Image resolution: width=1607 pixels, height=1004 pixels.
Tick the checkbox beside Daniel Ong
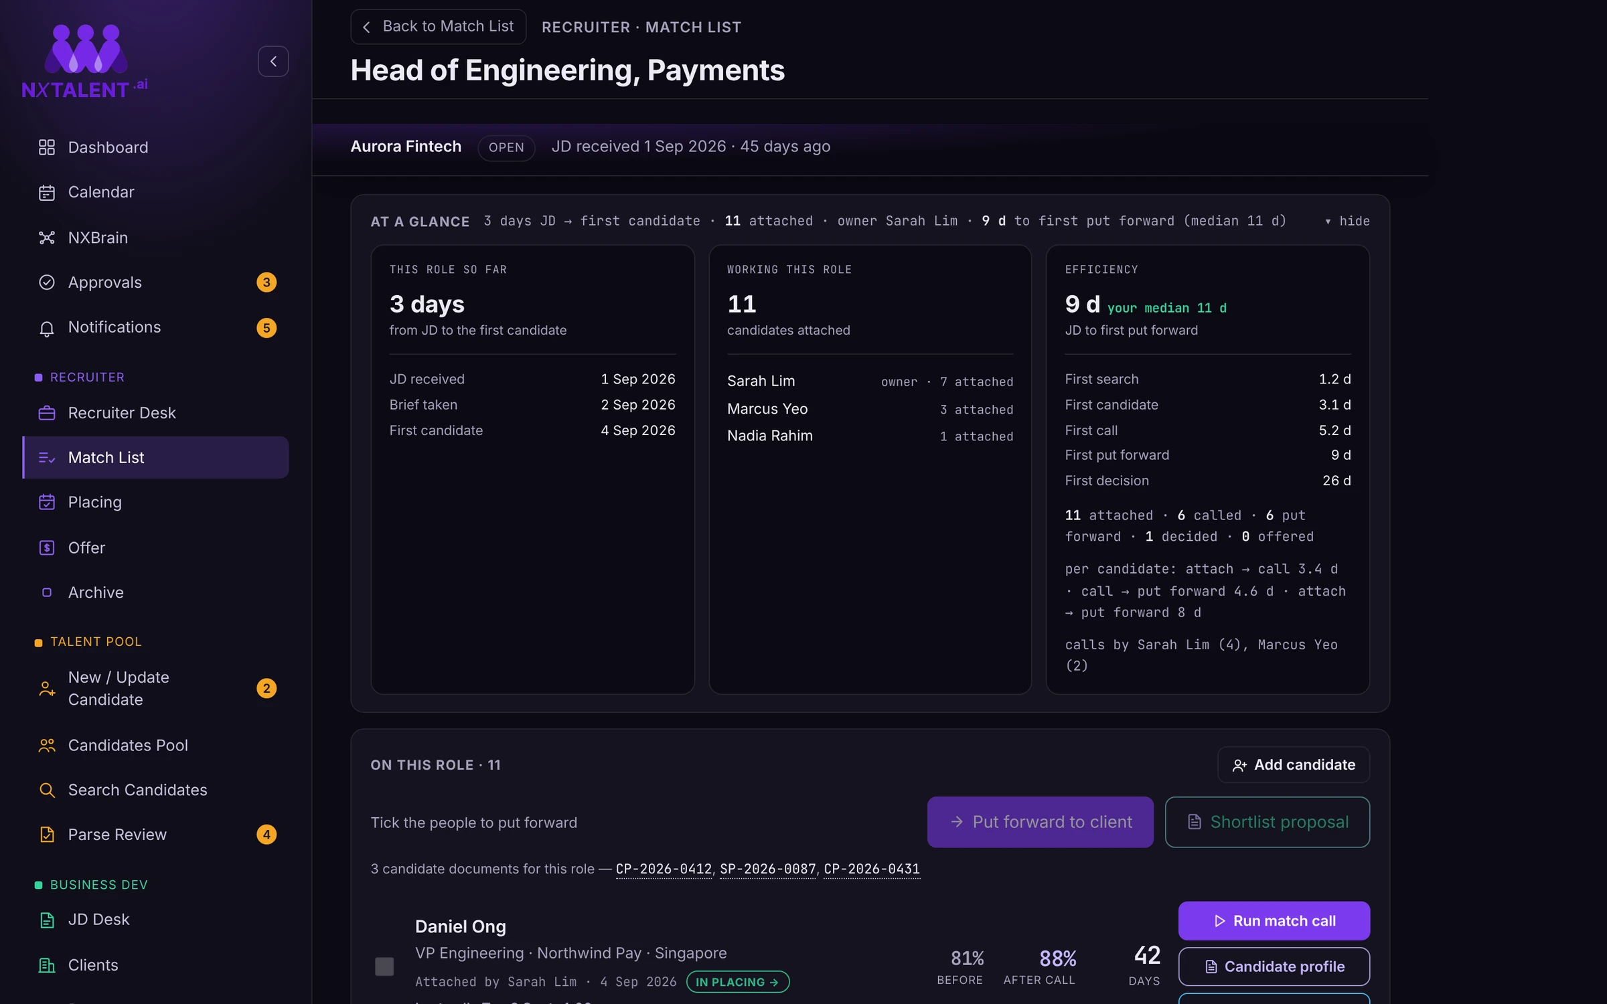point(384,966)
